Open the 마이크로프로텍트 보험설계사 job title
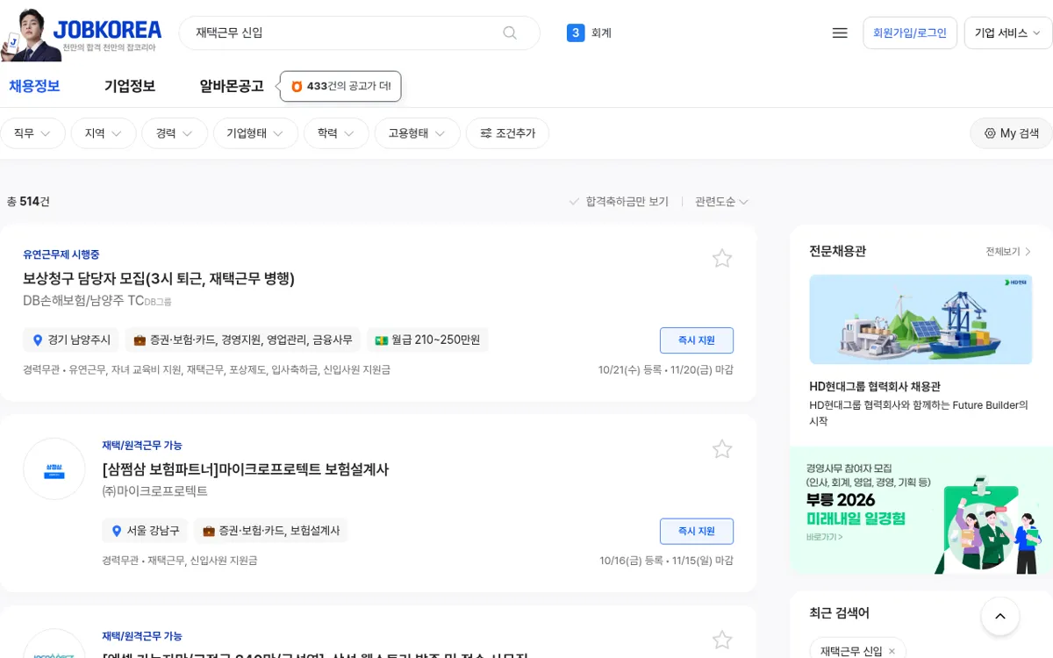This screenshot has height=658, width=1053. tap(246, 469)
